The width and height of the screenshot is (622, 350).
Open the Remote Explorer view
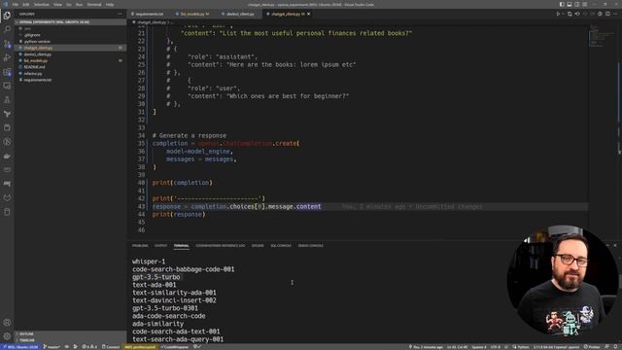pos(7,86)
